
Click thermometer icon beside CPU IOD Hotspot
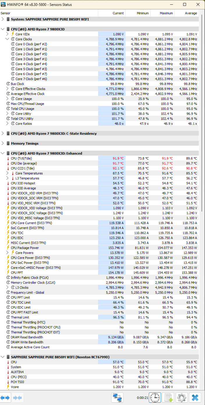[x=8, y=183]
